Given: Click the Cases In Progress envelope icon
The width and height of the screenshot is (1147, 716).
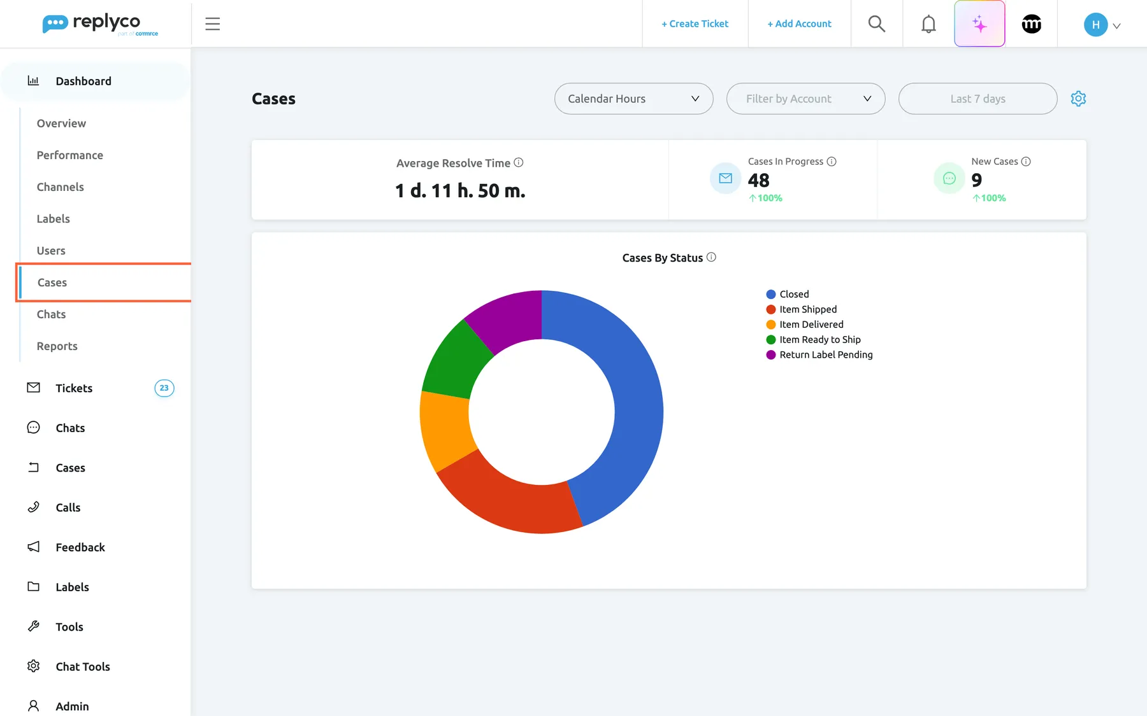Looking at the screenshot, I should pyautogui.click(x=725, y=178).
